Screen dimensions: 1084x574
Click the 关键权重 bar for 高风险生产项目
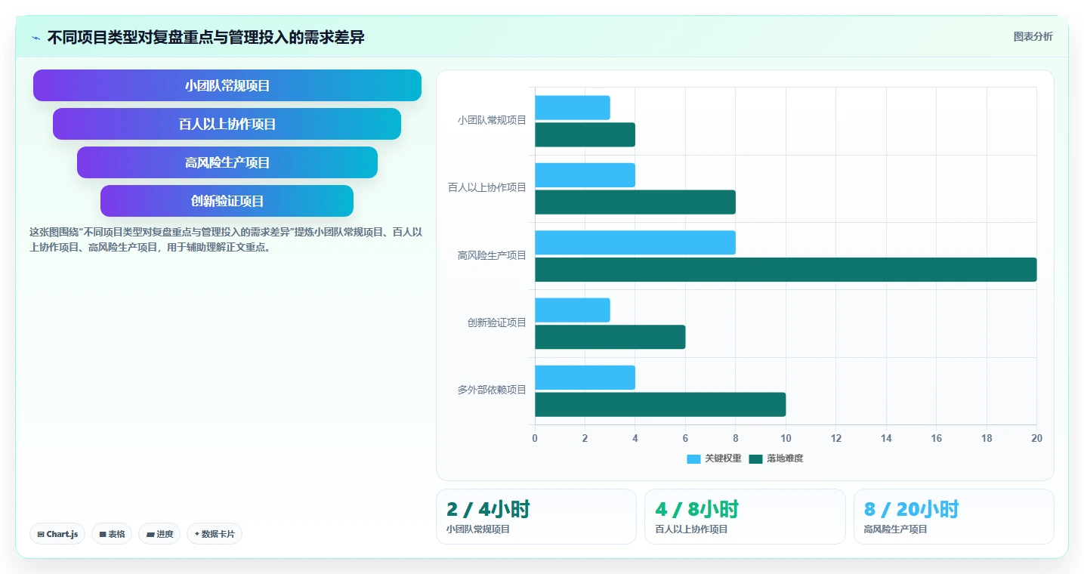point(635,242)
